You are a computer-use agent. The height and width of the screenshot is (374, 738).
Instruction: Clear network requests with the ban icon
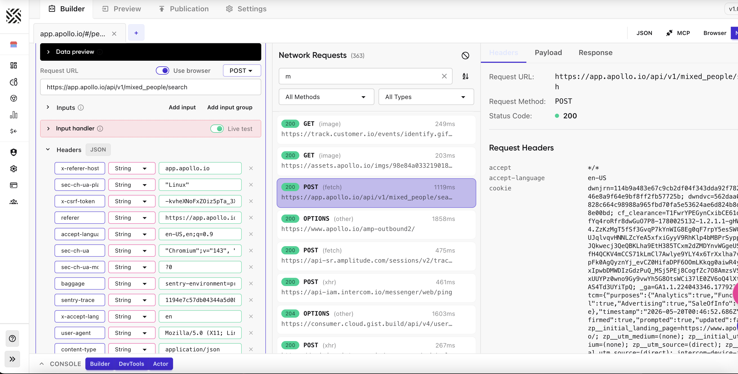tap(465, 56)
